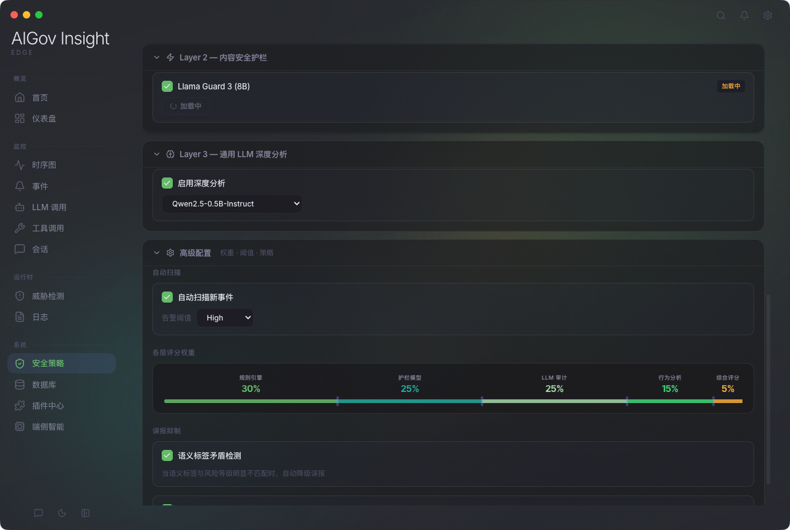
Task: Click weight slider handle between 规则引擎 and 护栏模型
Action: [338, 401]
